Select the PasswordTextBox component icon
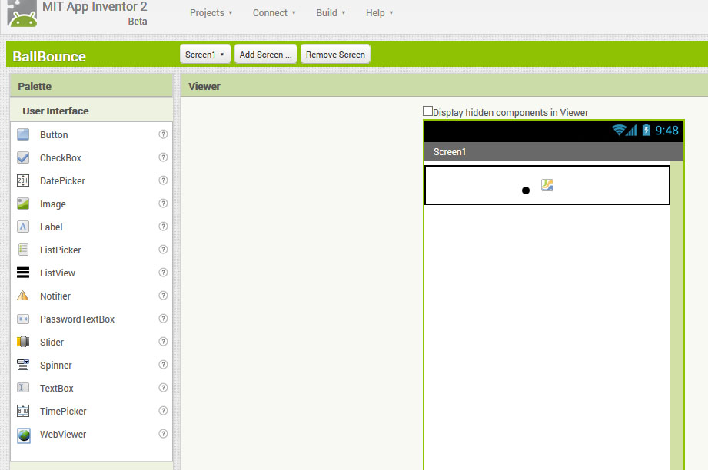This screenshot has width=708, height=470. [23, 319]
